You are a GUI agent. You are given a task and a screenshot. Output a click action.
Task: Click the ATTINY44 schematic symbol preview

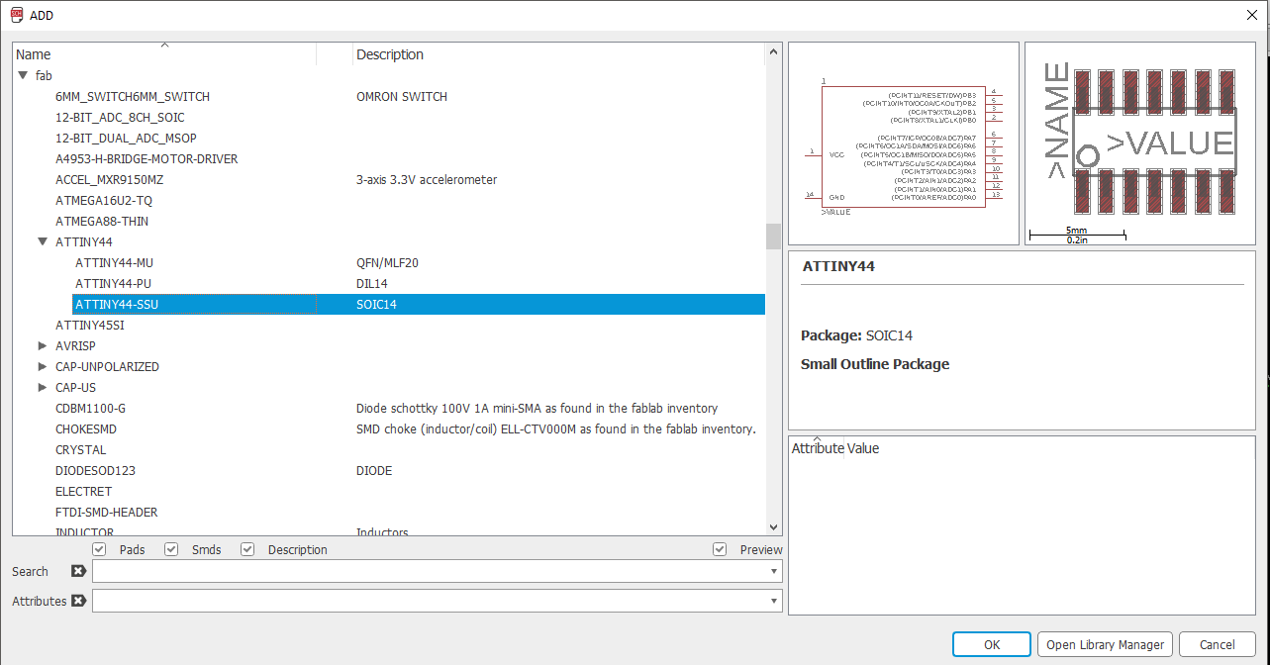904,143
